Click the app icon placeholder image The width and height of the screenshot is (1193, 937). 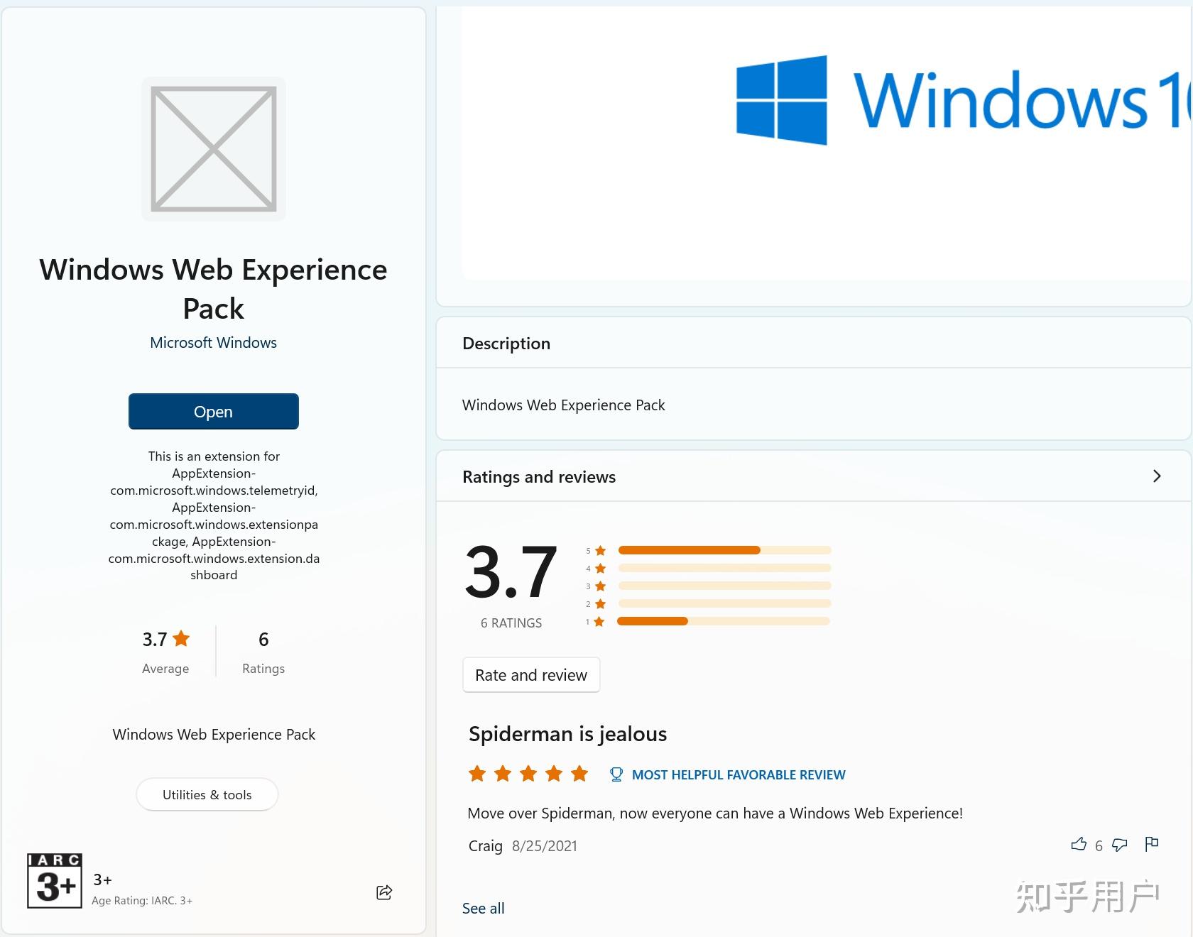click(213, 149)
